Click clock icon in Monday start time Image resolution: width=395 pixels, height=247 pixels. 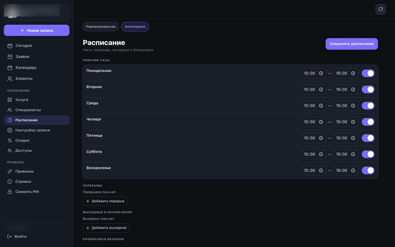click(321, 74)
